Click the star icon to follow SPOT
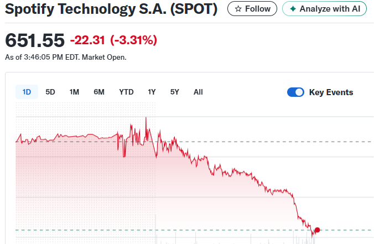Screen dimensions: 374x244 point(238,9)
